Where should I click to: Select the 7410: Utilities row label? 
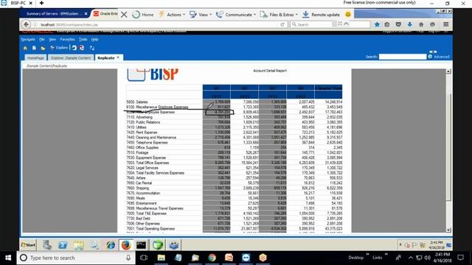pos(136,127)
